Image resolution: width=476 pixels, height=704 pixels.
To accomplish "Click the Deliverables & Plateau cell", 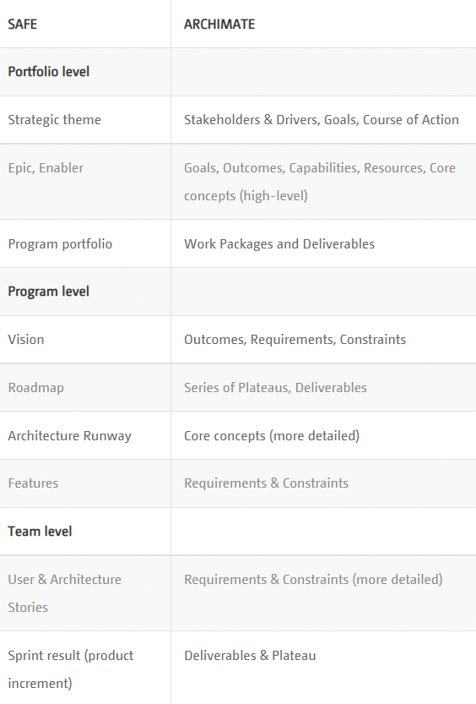I will [323, 668].
